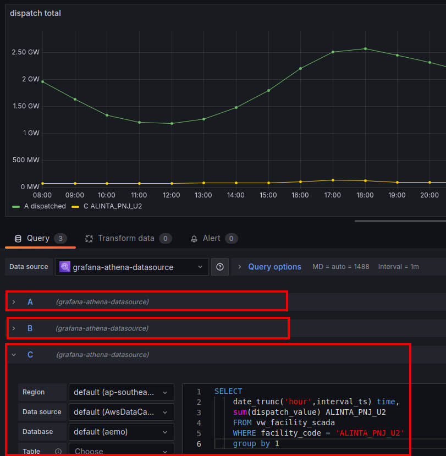Click the dispatch total panel title
The width and height of the screenshot is (446, 456).
click(x=35, y=13)
